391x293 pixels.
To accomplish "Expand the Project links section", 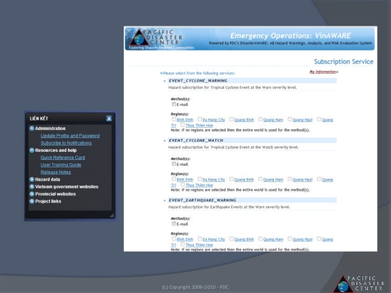I will click(x=32, y=201).
